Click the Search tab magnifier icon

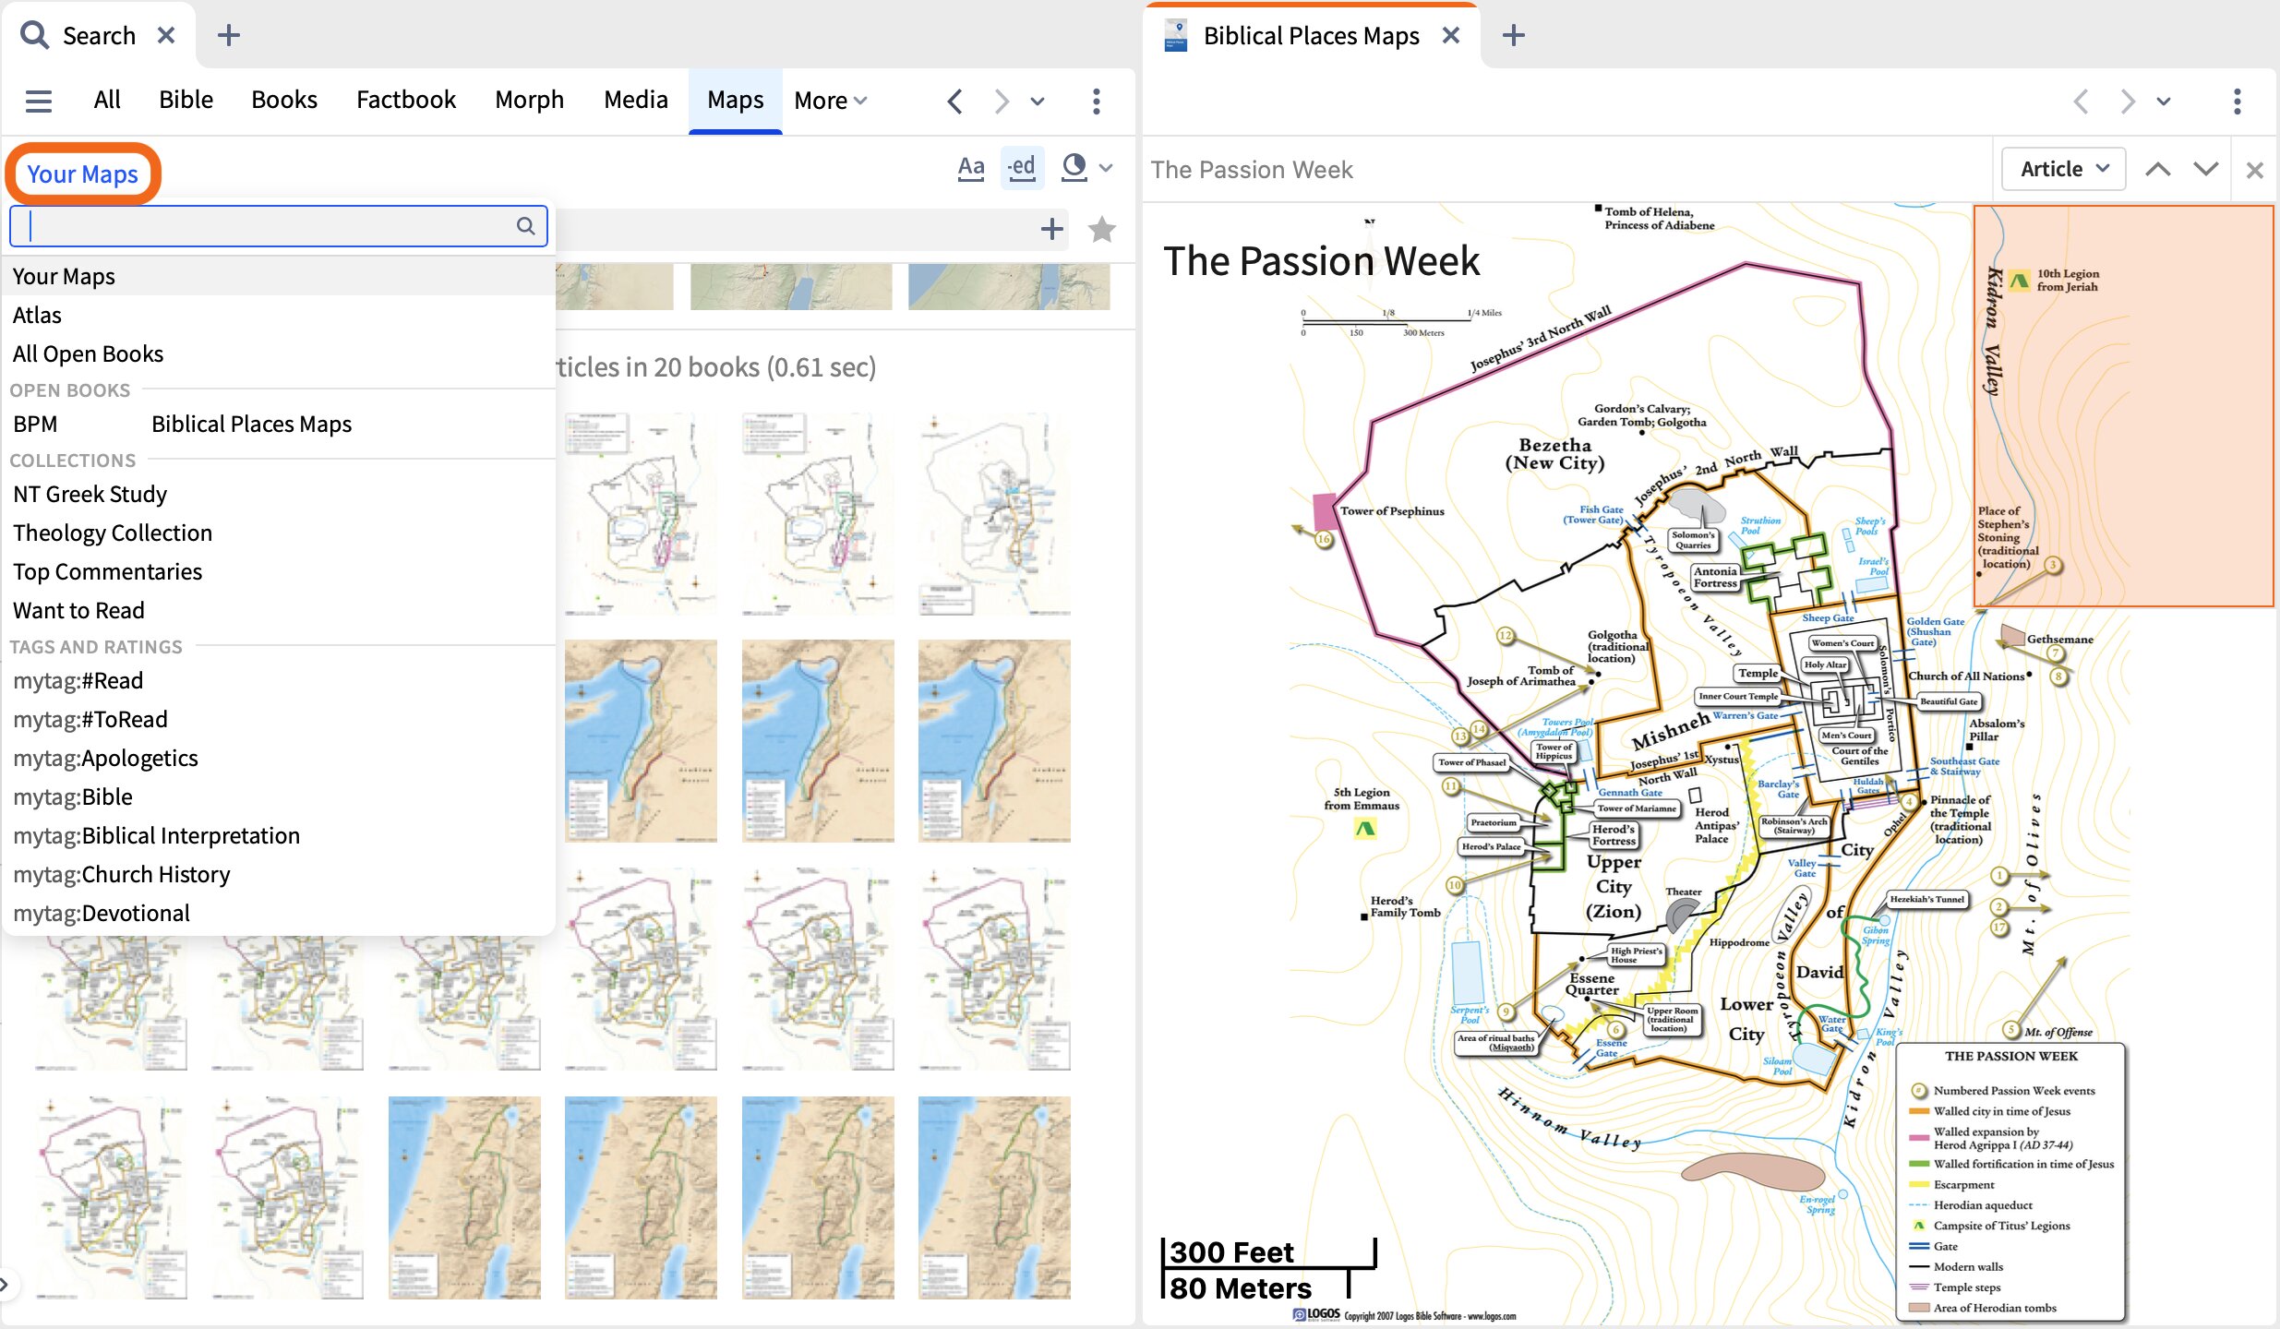pos(34,35)
